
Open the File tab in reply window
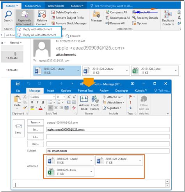coord(18,91)
